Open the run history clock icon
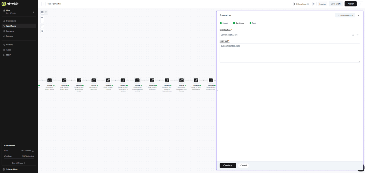Image resolution: width=365 pixels, height=173 pixels. (314, 4)
